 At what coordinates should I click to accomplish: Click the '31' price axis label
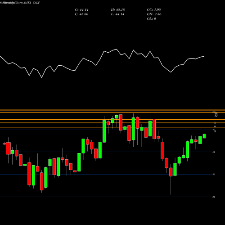214,197
